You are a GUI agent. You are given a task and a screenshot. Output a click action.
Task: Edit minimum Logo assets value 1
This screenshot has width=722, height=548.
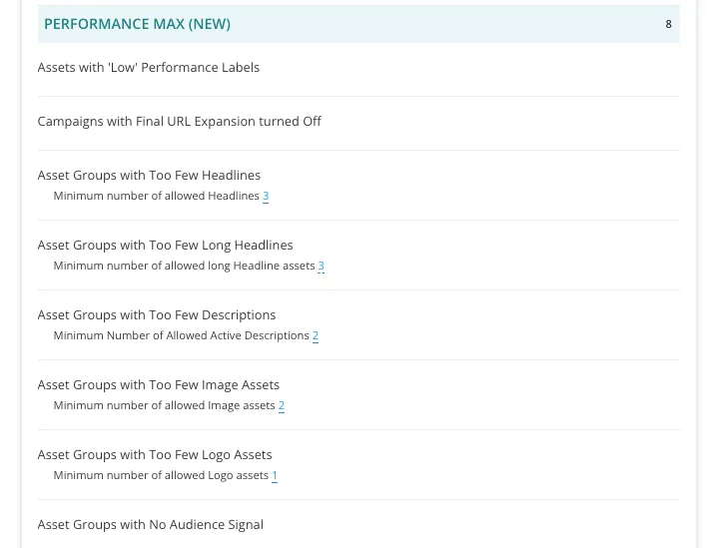275,476
